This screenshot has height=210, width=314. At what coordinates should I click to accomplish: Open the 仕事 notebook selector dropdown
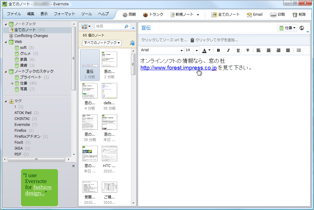point(287,28)
